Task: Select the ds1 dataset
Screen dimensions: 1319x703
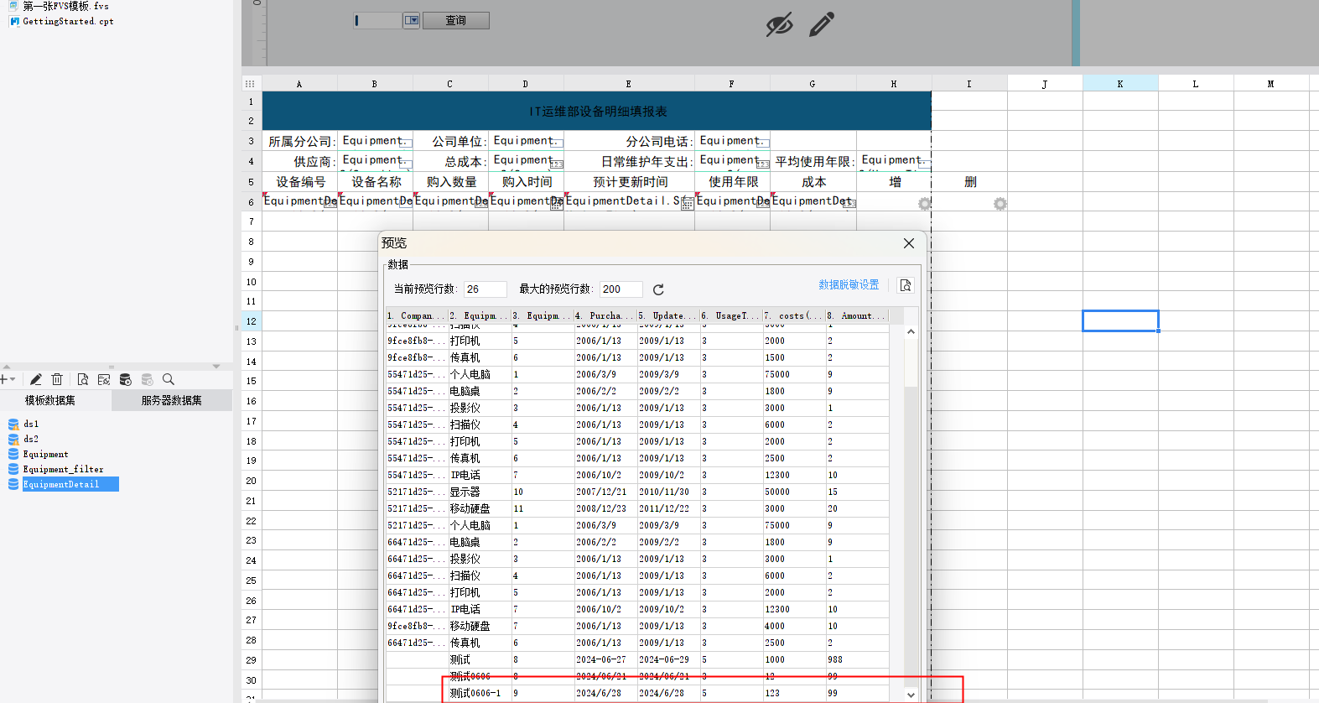Action: point(31,424)
